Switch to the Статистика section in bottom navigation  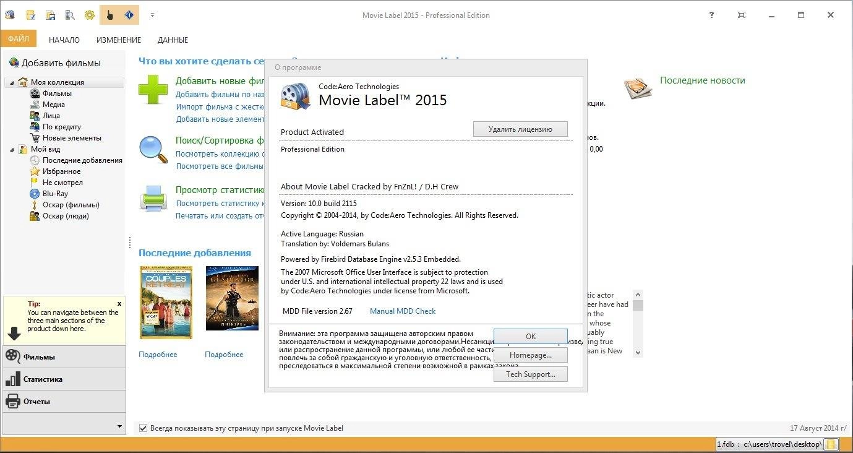(64, 379)
